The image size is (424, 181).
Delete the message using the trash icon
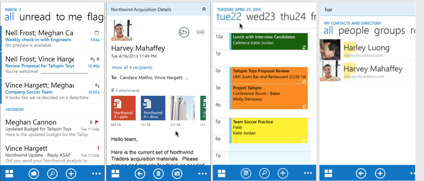(158, 174)
